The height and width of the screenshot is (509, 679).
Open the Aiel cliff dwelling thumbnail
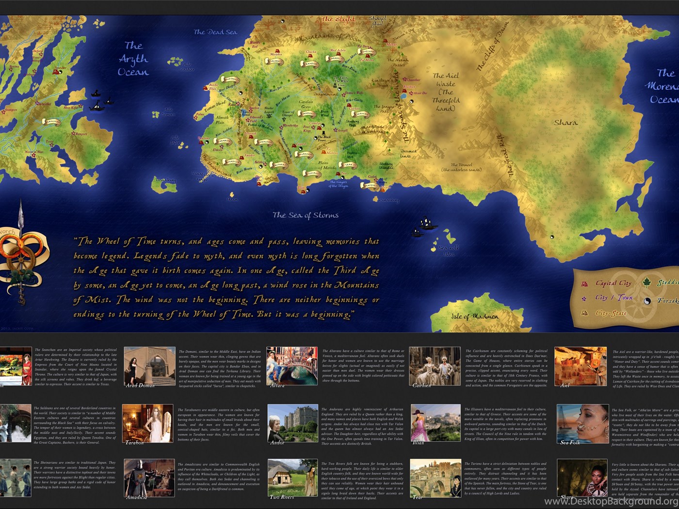coord(581,366)
